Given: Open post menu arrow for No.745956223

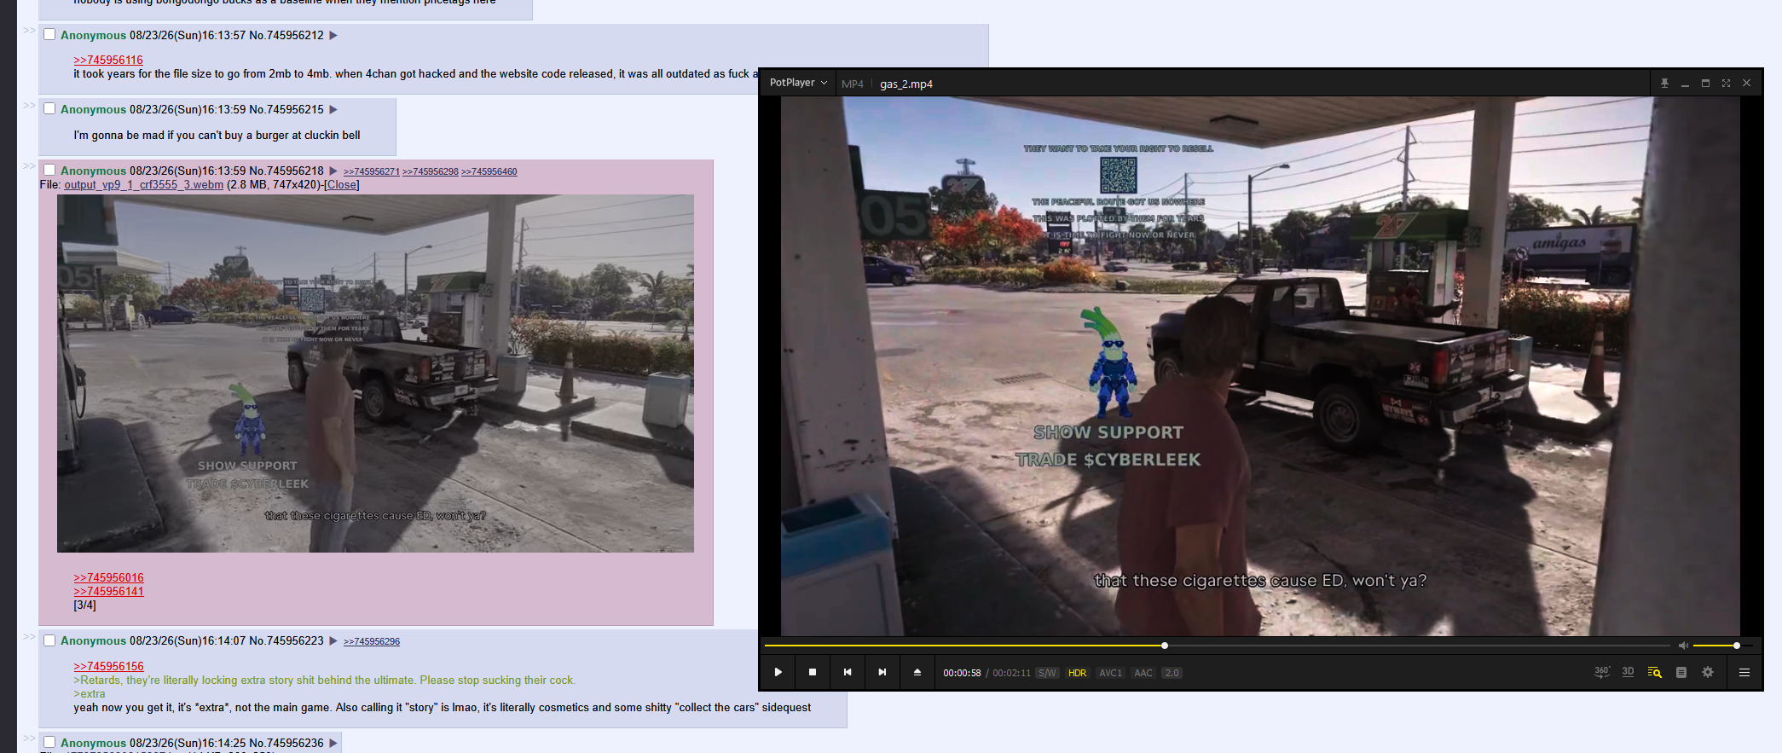Looking at the screenshot, I should point(333,640).
